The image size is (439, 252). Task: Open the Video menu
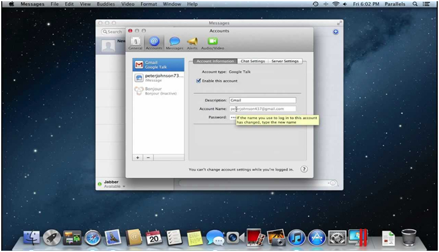(x=128, y=4)
